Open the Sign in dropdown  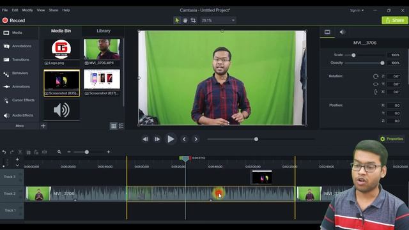pyautogui.click(x=357, y=10)
